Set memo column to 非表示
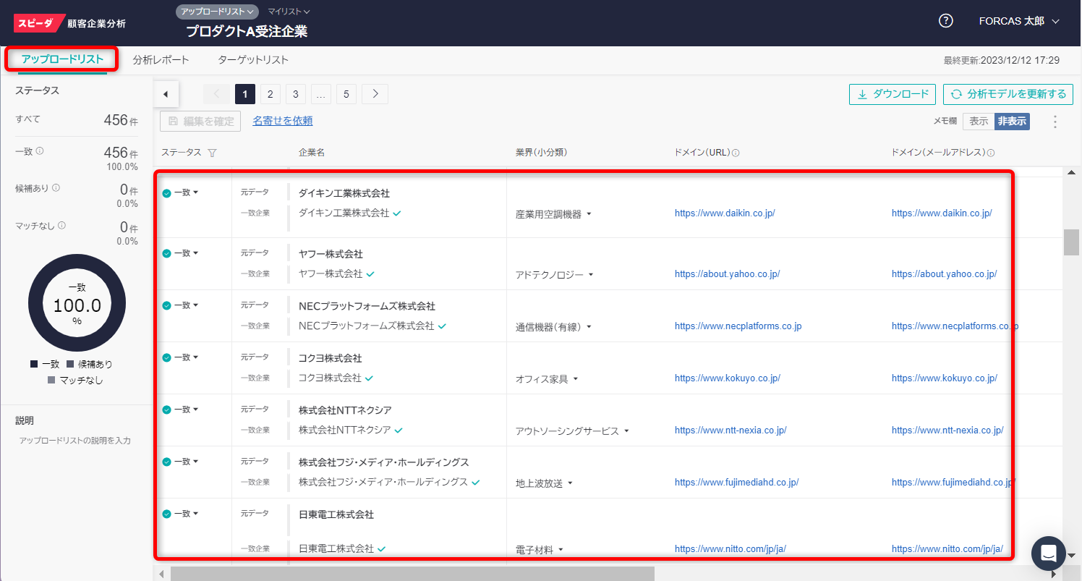The width and height of the screenshot is (1082, 581). (x=1012, y=122)
